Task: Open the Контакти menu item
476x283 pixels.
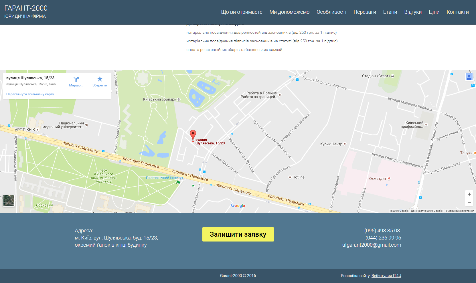Action: pos(457,12)
